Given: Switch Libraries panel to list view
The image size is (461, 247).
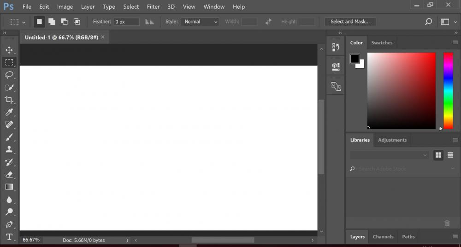Looking at the screenshot, I should click(x=450, y=155).
